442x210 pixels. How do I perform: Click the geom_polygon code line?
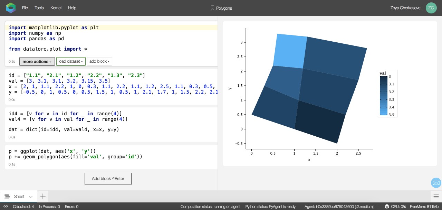75,157
